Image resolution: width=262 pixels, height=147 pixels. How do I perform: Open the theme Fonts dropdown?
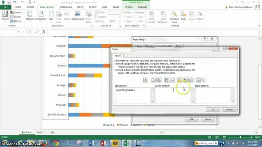(x=16, y=17)
